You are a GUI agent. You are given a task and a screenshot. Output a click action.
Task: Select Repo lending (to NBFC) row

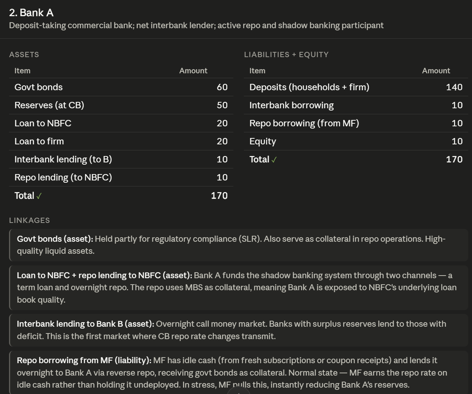[x=121, y=177]
